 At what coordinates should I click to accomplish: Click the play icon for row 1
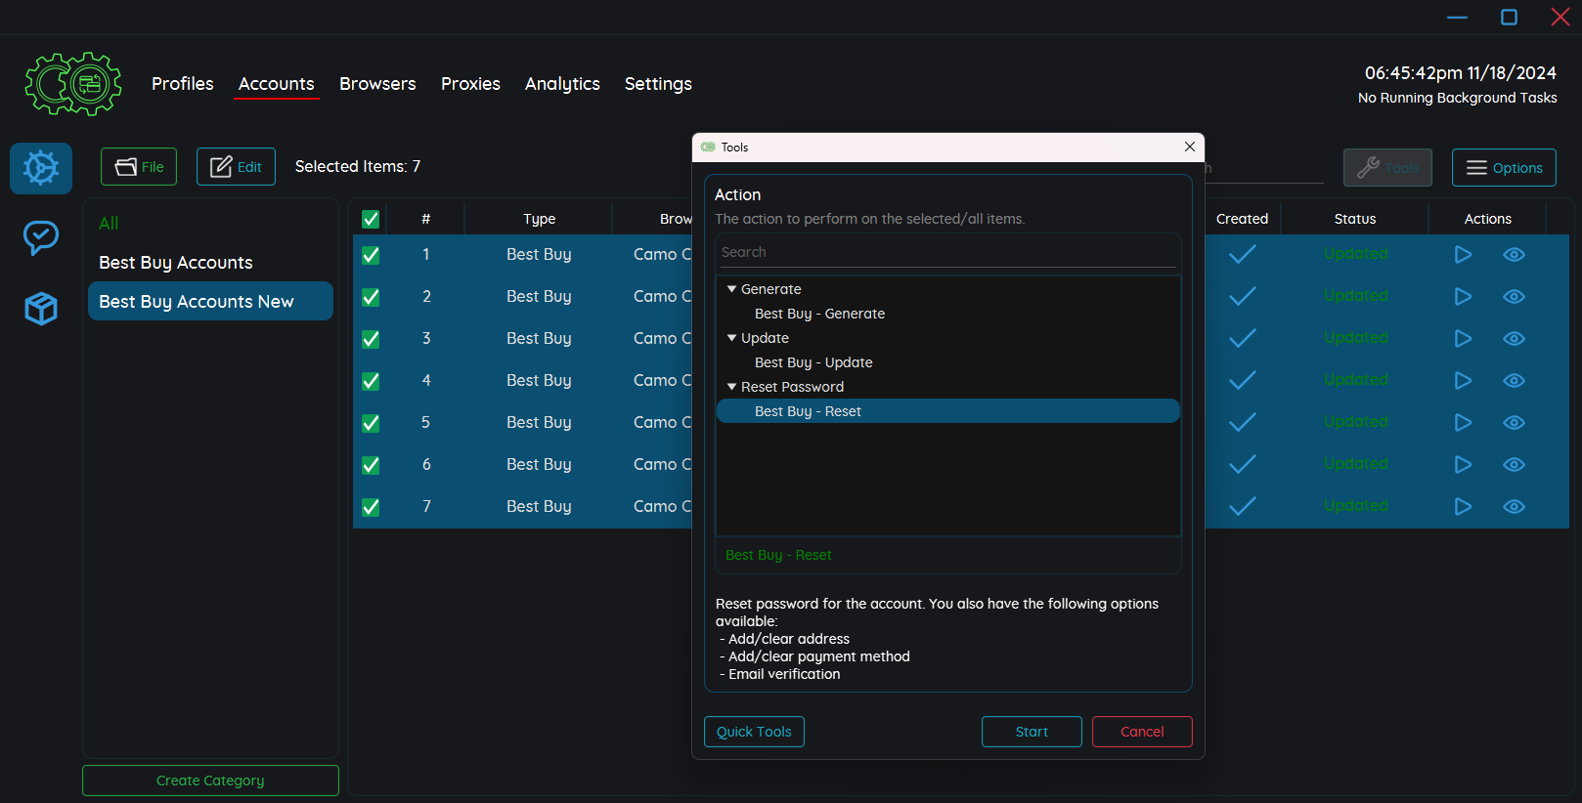pyautogui.click(x=1463, y=255)
